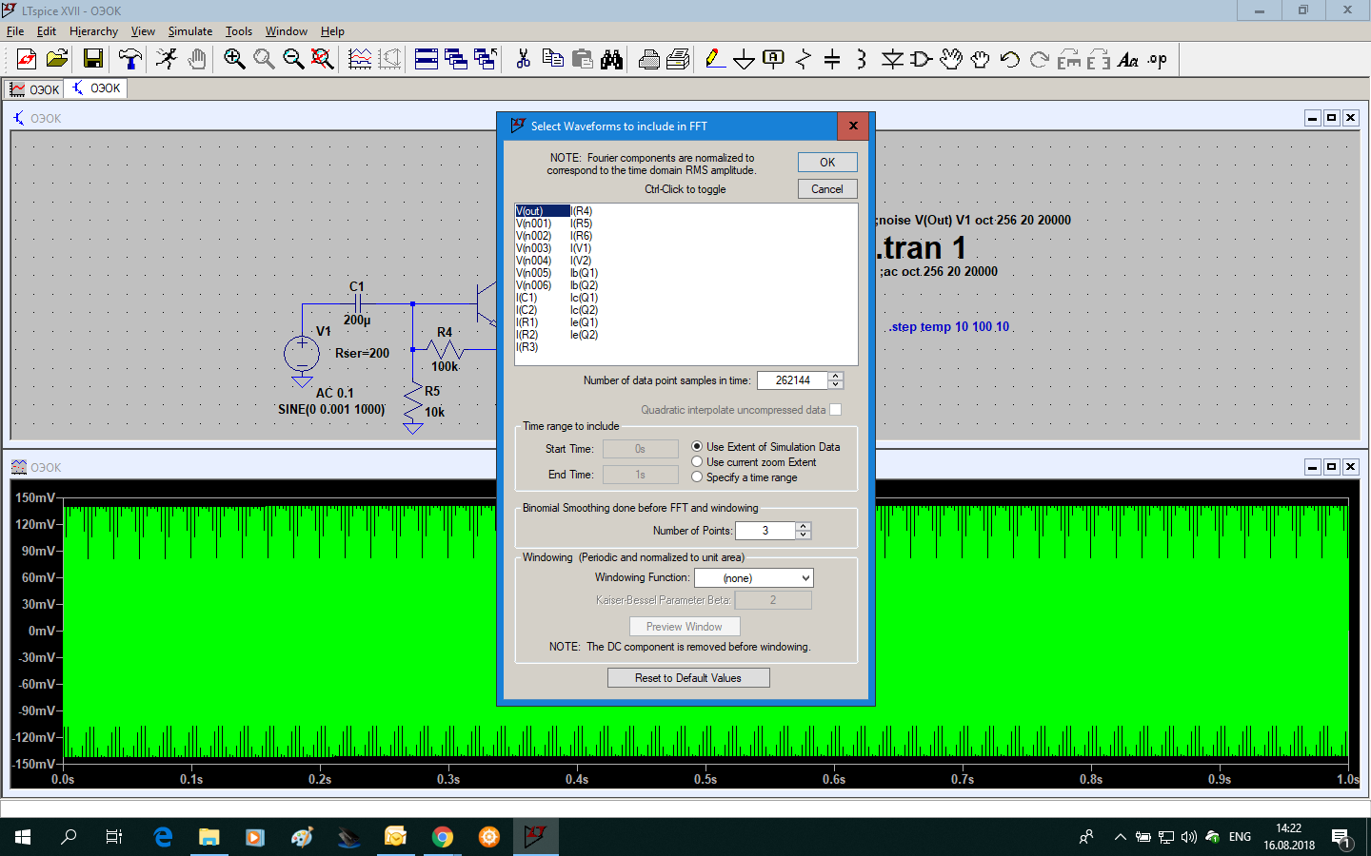Image resolution: width=1371 pixels, height=856 pixels.
Task: Click the Preview Window button
Action: [x=685, y=627]
